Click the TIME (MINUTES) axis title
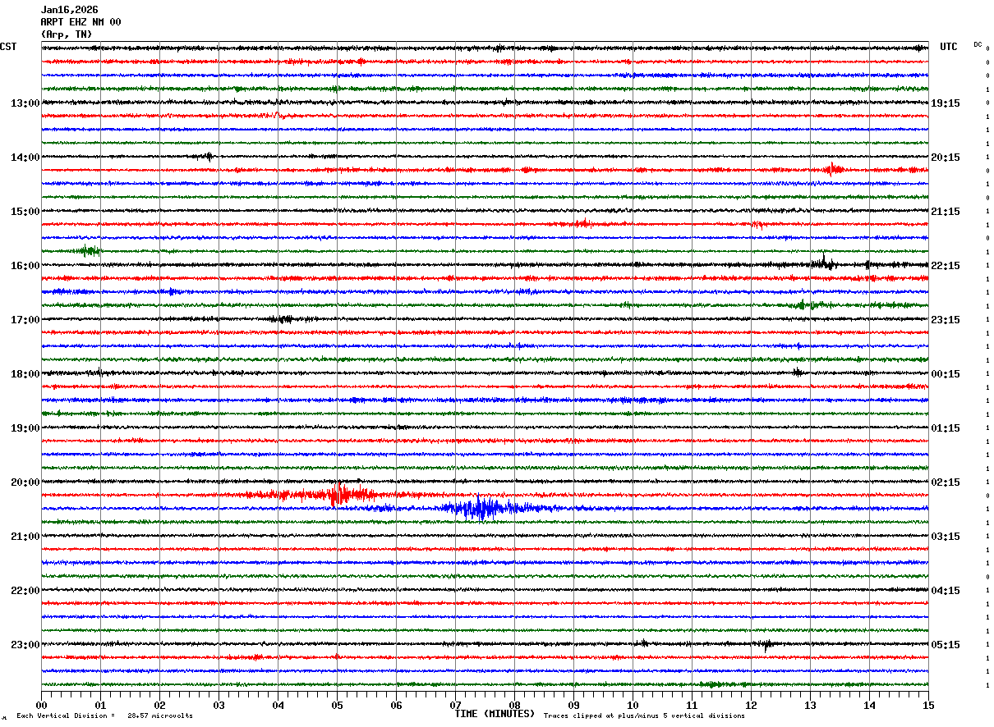The width and height of the screenshot is (994, 727). pyautogui.click(x=495, y=714)
